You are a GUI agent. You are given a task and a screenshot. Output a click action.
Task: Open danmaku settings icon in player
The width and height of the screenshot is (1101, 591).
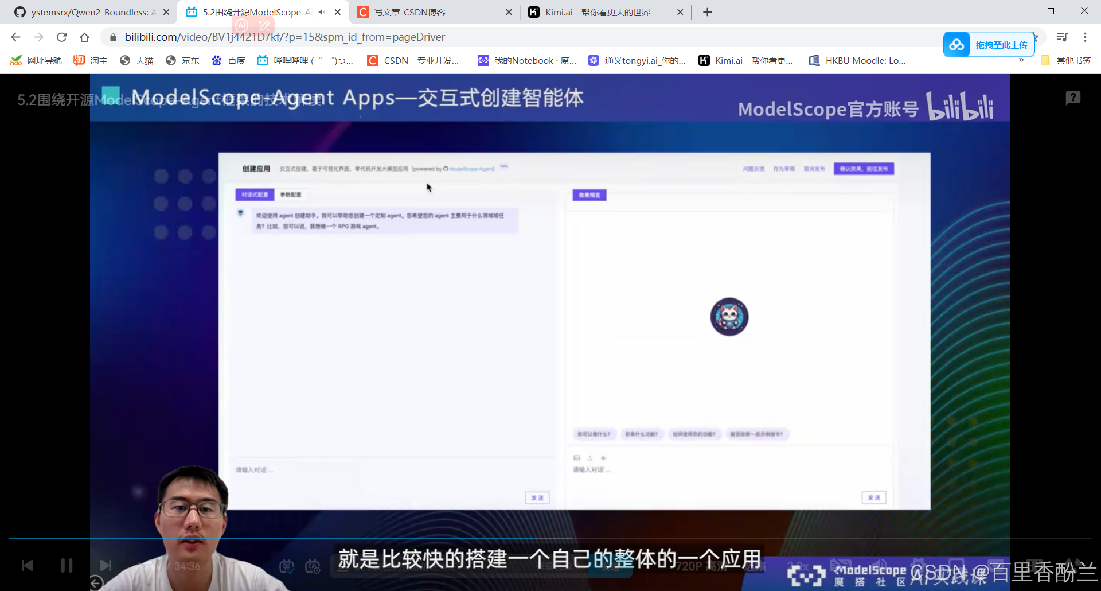click(x=313, y=567)
